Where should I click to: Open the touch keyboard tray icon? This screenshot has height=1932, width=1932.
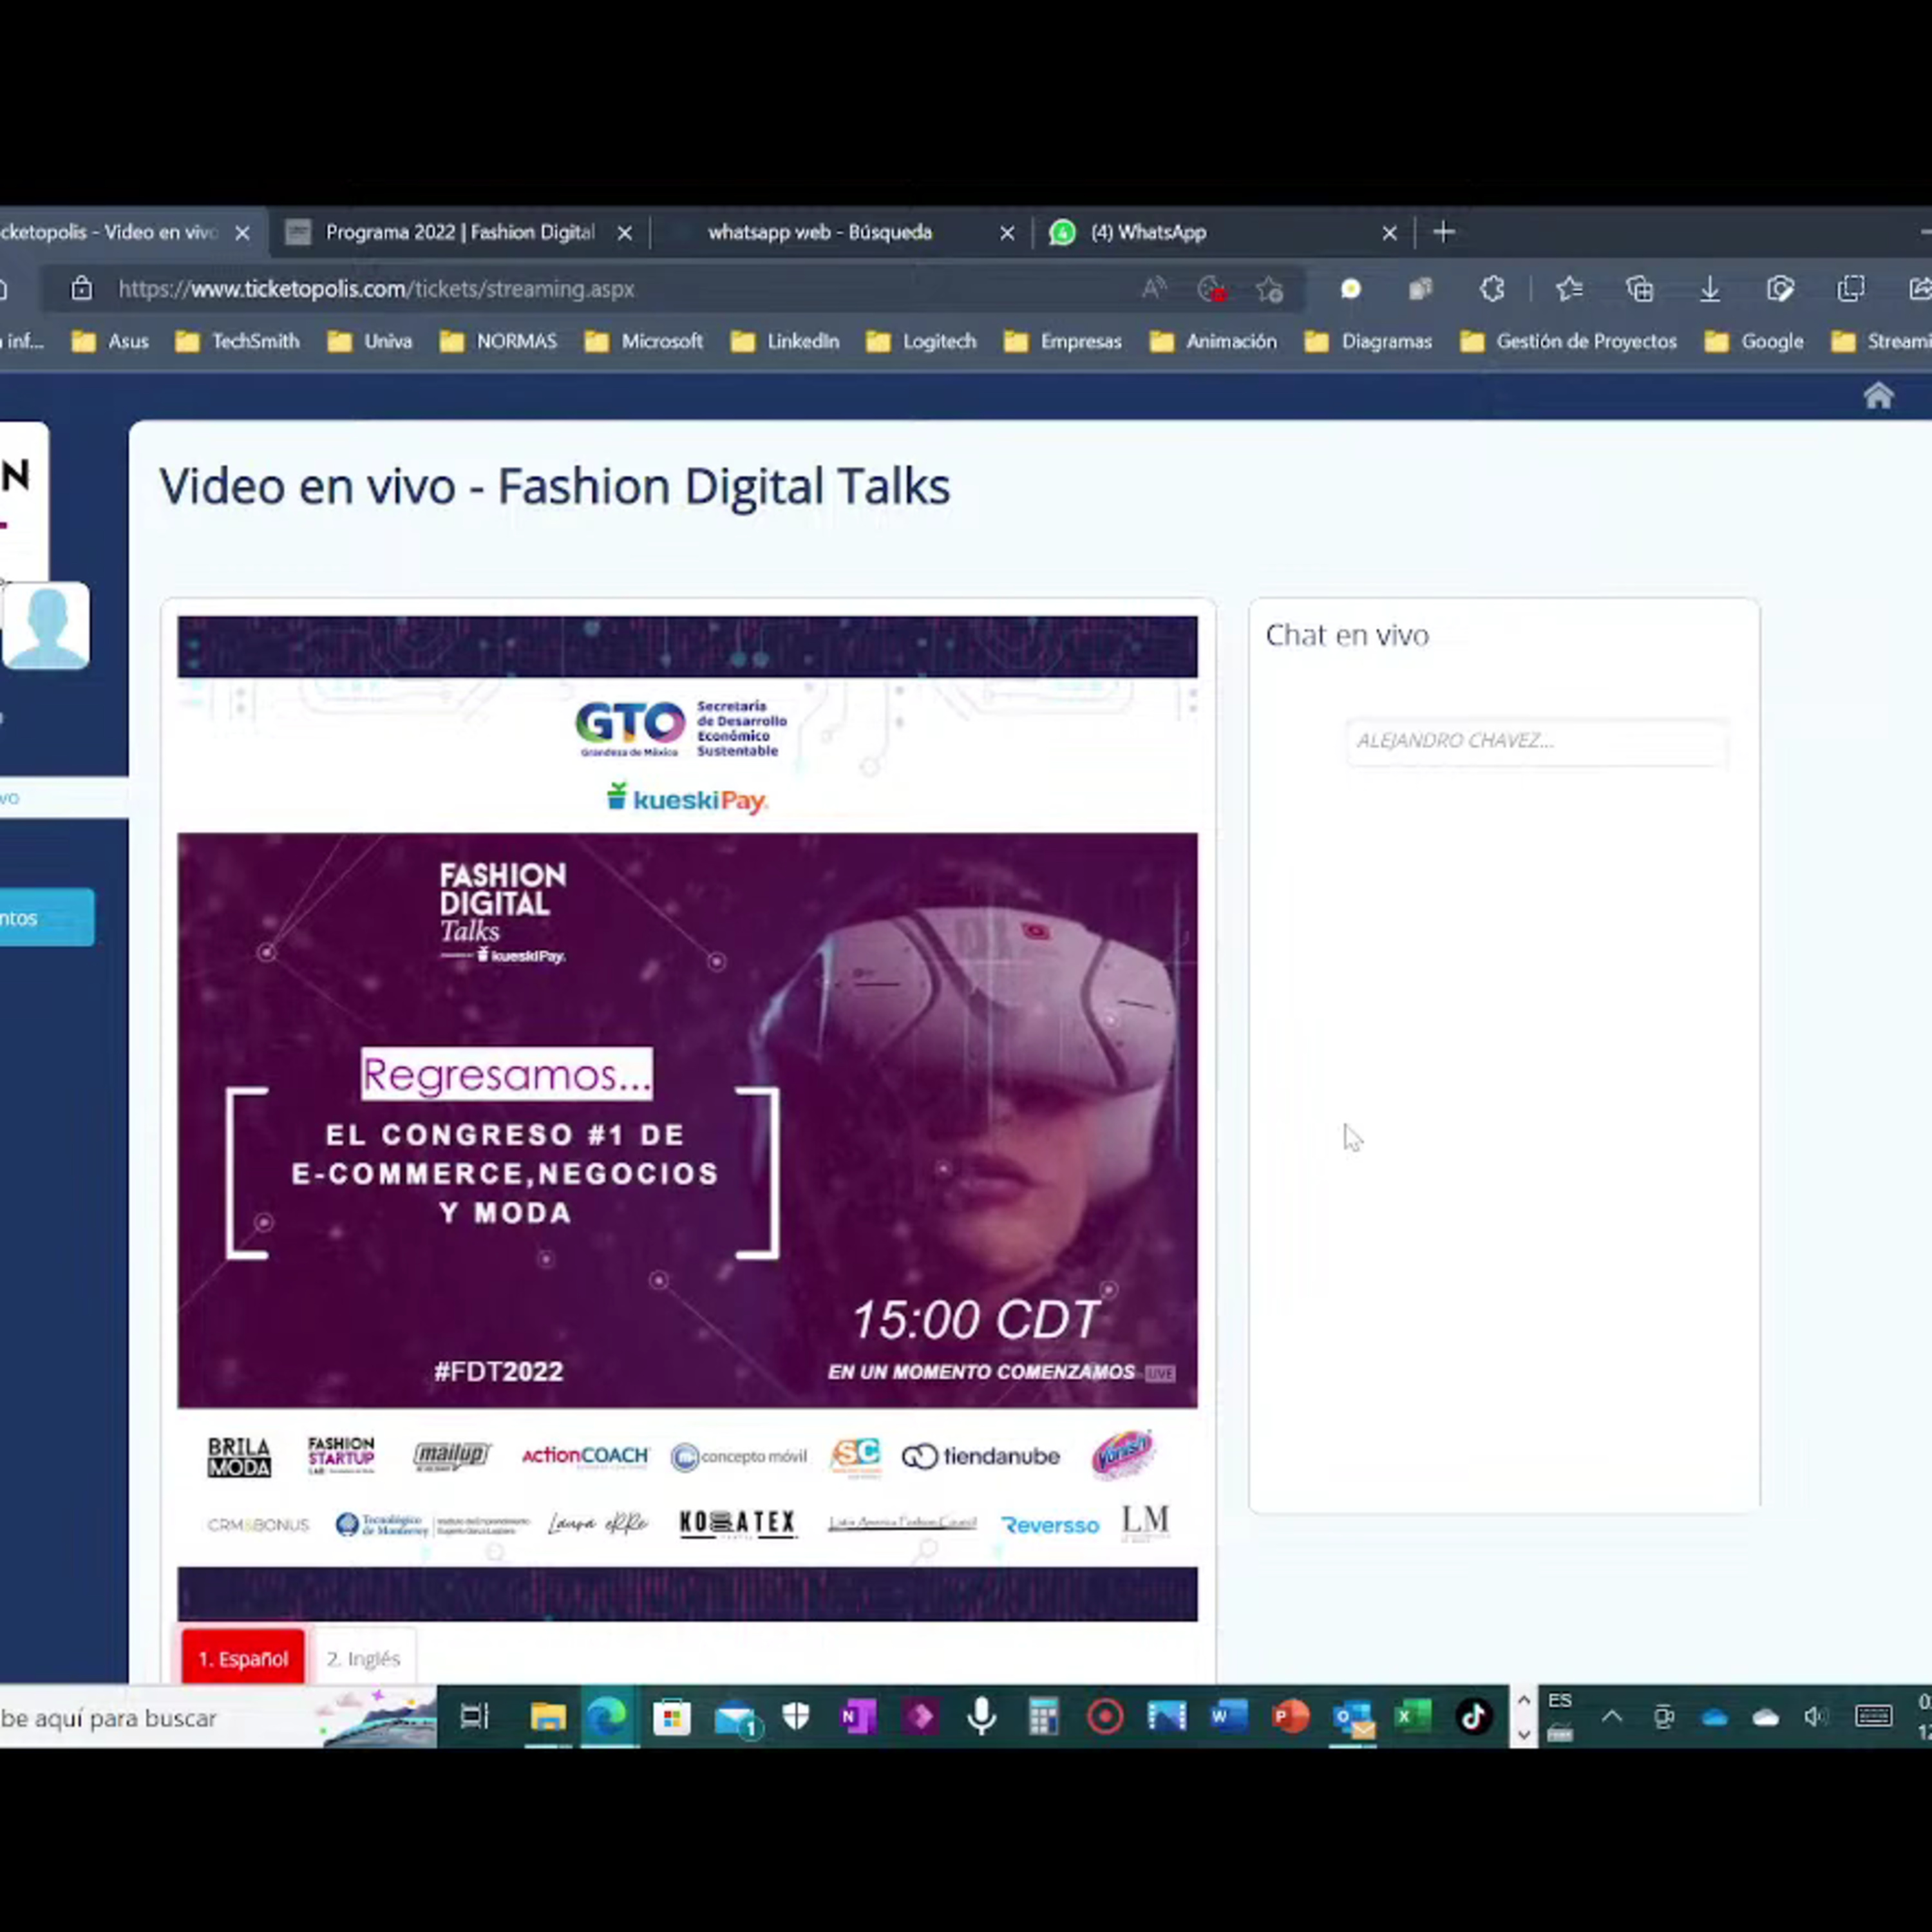pyautogui.click(x=1873, y=1717)
